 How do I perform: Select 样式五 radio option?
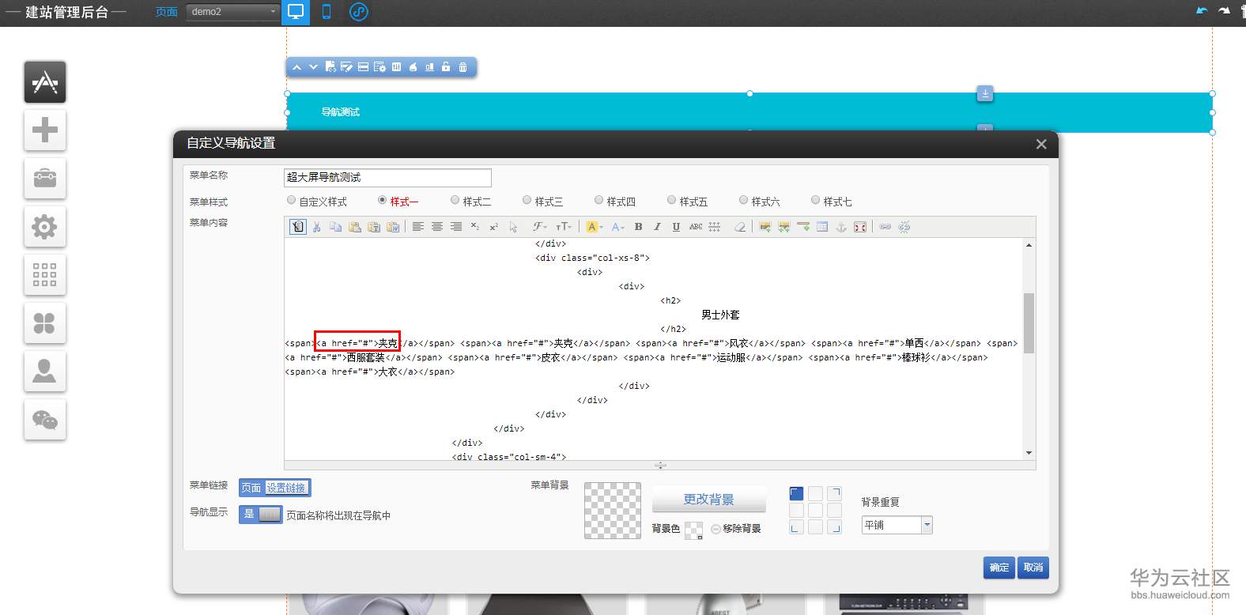(671, 201)
